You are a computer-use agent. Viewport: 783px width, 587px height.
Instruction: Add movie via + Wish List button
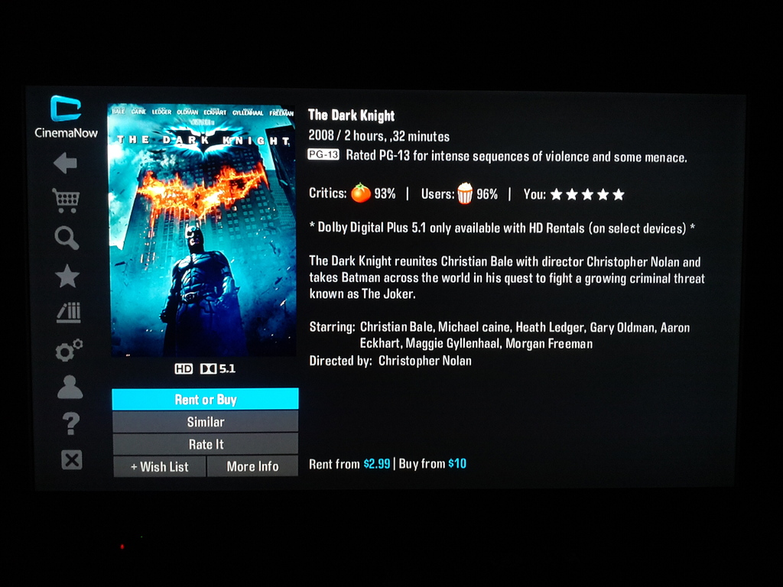(159, 467)
